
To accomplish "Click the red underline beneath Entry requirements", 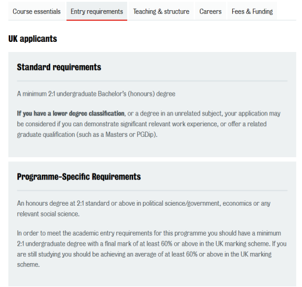I will click(x=97, y=20).
